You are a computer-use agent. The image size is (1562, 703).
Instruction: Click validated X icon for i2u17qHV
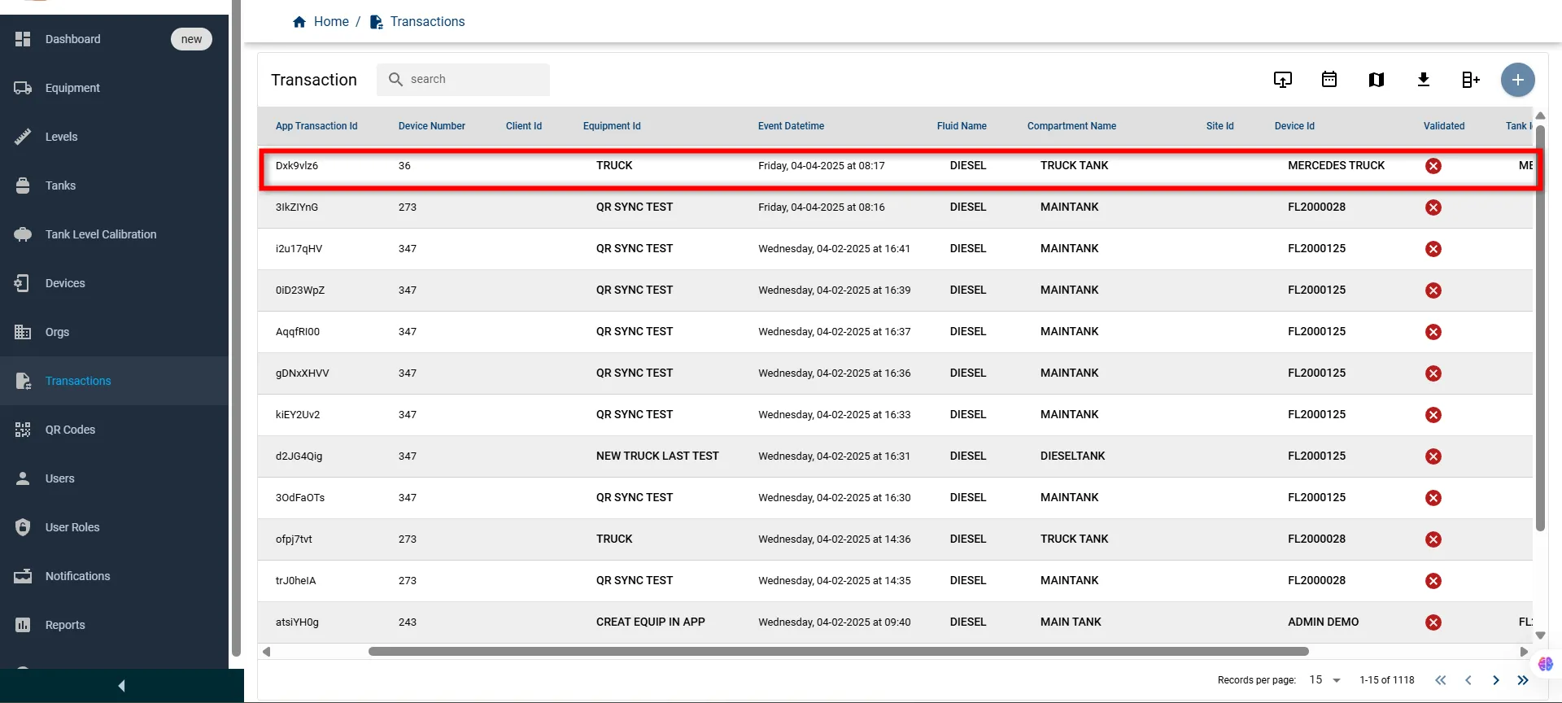point(1433,249)
